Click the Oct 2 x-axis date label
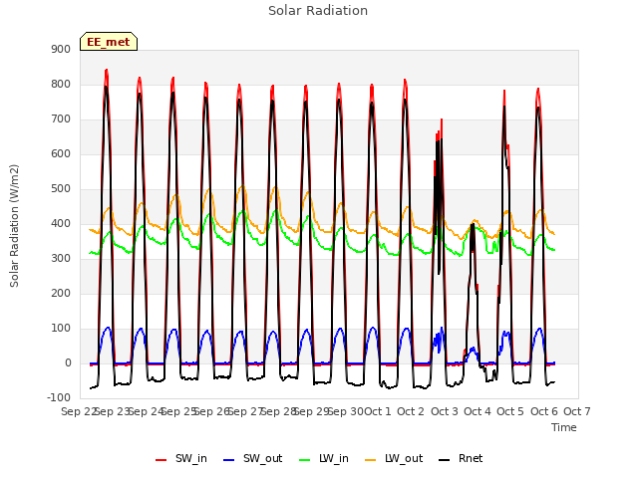Viewport: 638px width, 478px height. (x=411, y=411)
